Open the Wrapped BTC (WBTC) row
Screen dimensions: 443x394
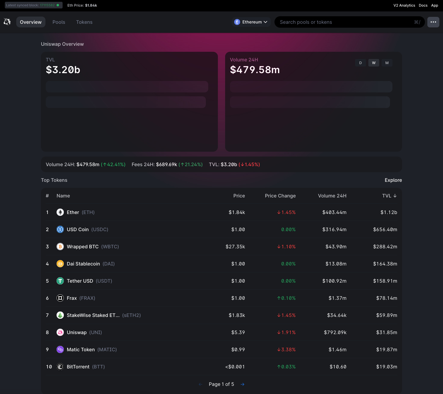tap(221, 247)
